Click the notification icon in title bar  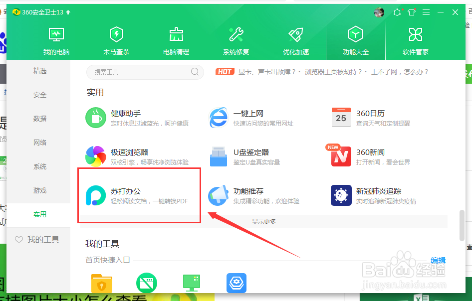pyautogui.click(x=397, y=12)
